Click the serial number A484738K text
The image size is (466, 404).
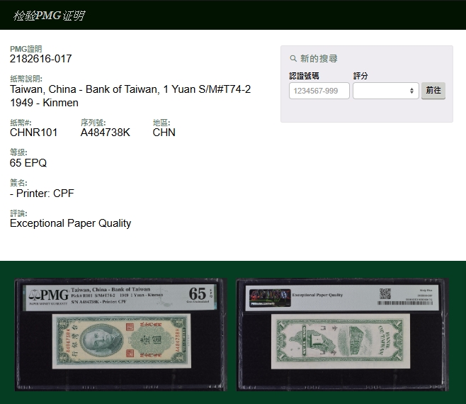[106, 133]
